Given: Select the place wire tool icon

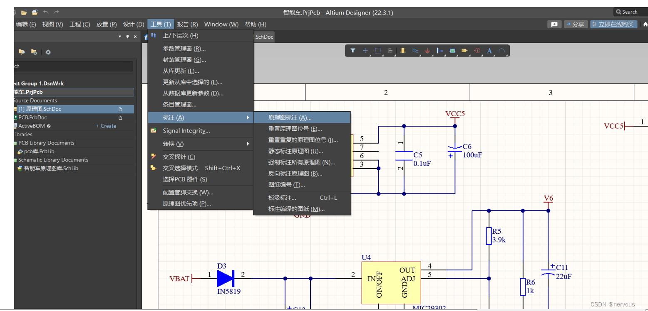Looking at the screenshot, I should point(415,51).
